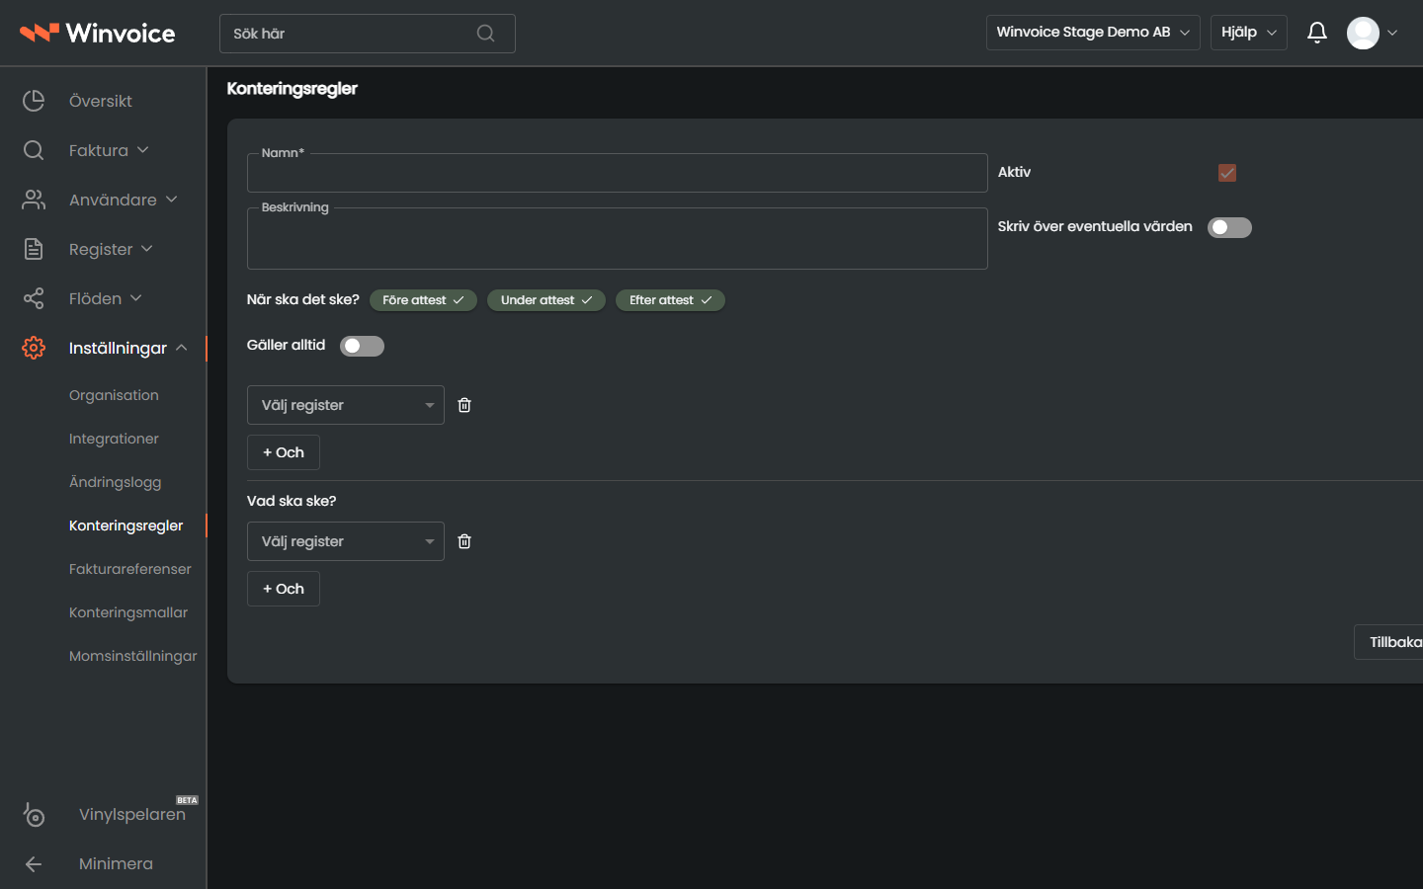Open Winvoice Stage Demo AB company dropdown
1423x889 pixels.
pyautogui.click(x=1093, y=33)
